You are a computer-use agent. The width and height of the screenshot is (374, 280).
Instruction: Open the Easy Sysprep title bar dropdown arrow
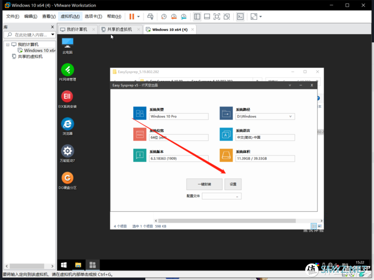coord(290,85)
